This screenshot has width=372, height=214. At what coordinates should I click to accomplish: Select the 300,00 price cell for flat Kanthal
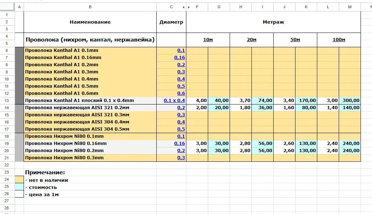pos(349,100)
